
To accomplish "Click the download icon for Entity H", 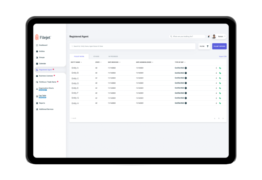I will (216, 103).
